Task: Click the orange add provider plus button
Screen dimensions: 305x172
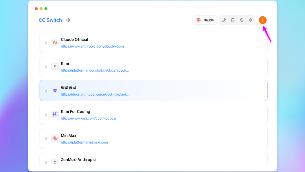Action: point(263,20)
